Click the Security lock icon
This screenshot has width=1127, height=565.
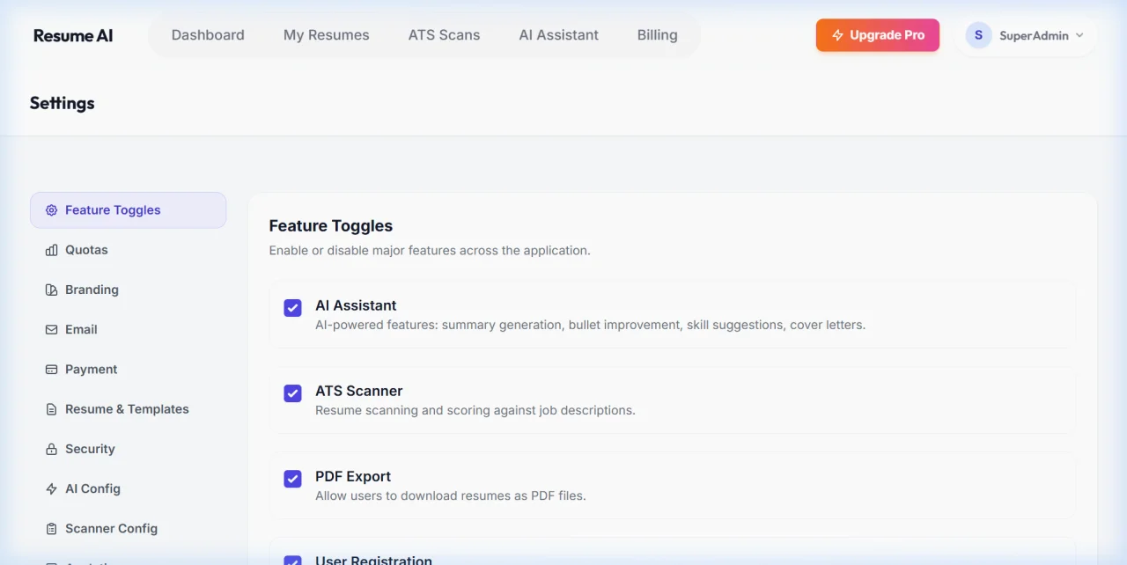pos(51,449)
